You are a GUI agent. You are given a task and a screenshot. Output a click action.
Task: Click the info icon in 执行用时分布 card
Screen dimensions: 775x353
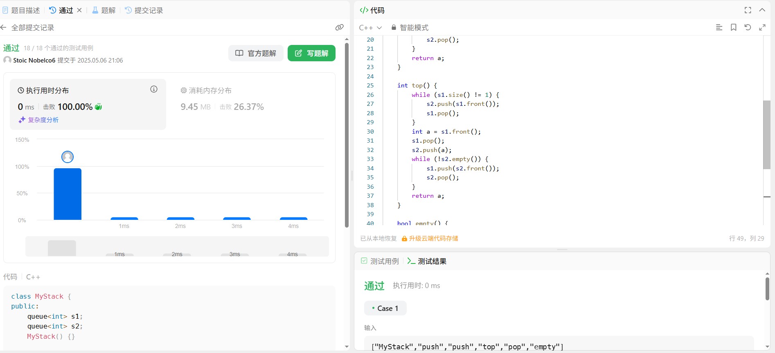154,89
